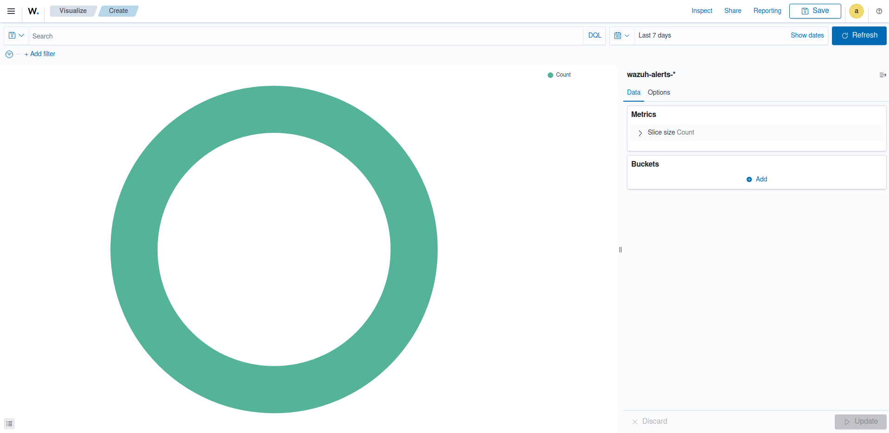The height and width of the screenshot is (433, 889).
Task: Toggle the chart legend button
Action: click(9, 423)
